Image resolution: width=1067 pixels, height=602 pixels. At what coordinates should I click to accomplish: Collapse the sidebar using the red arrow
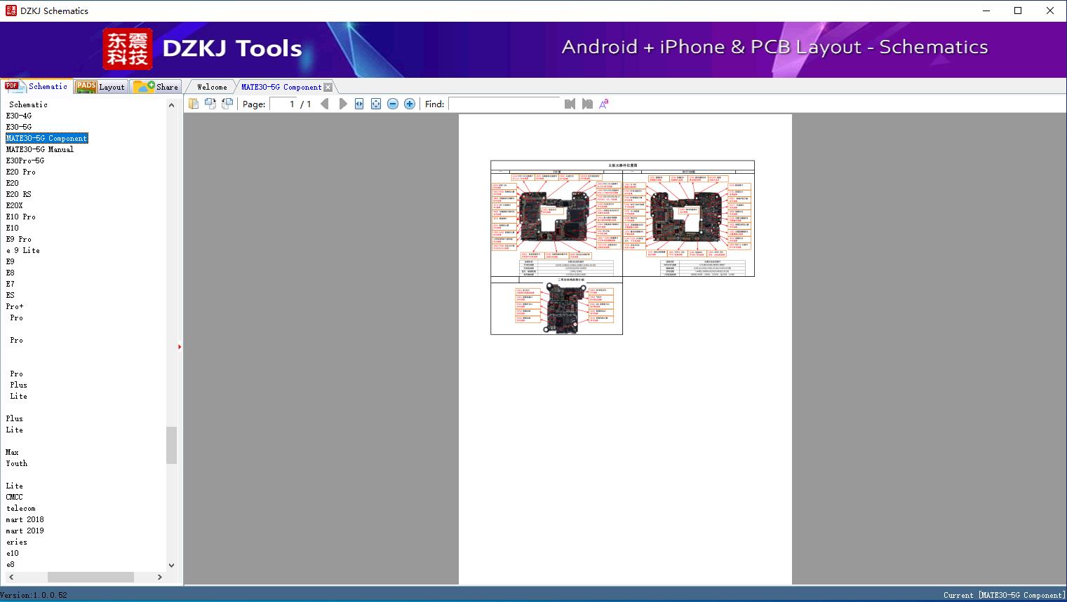[x=180, y=347]
